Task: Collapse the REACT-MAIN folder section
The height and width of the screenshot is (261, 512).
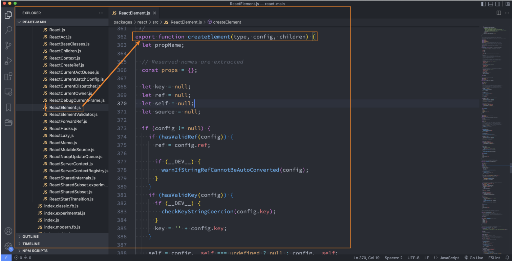Action: 62,22
